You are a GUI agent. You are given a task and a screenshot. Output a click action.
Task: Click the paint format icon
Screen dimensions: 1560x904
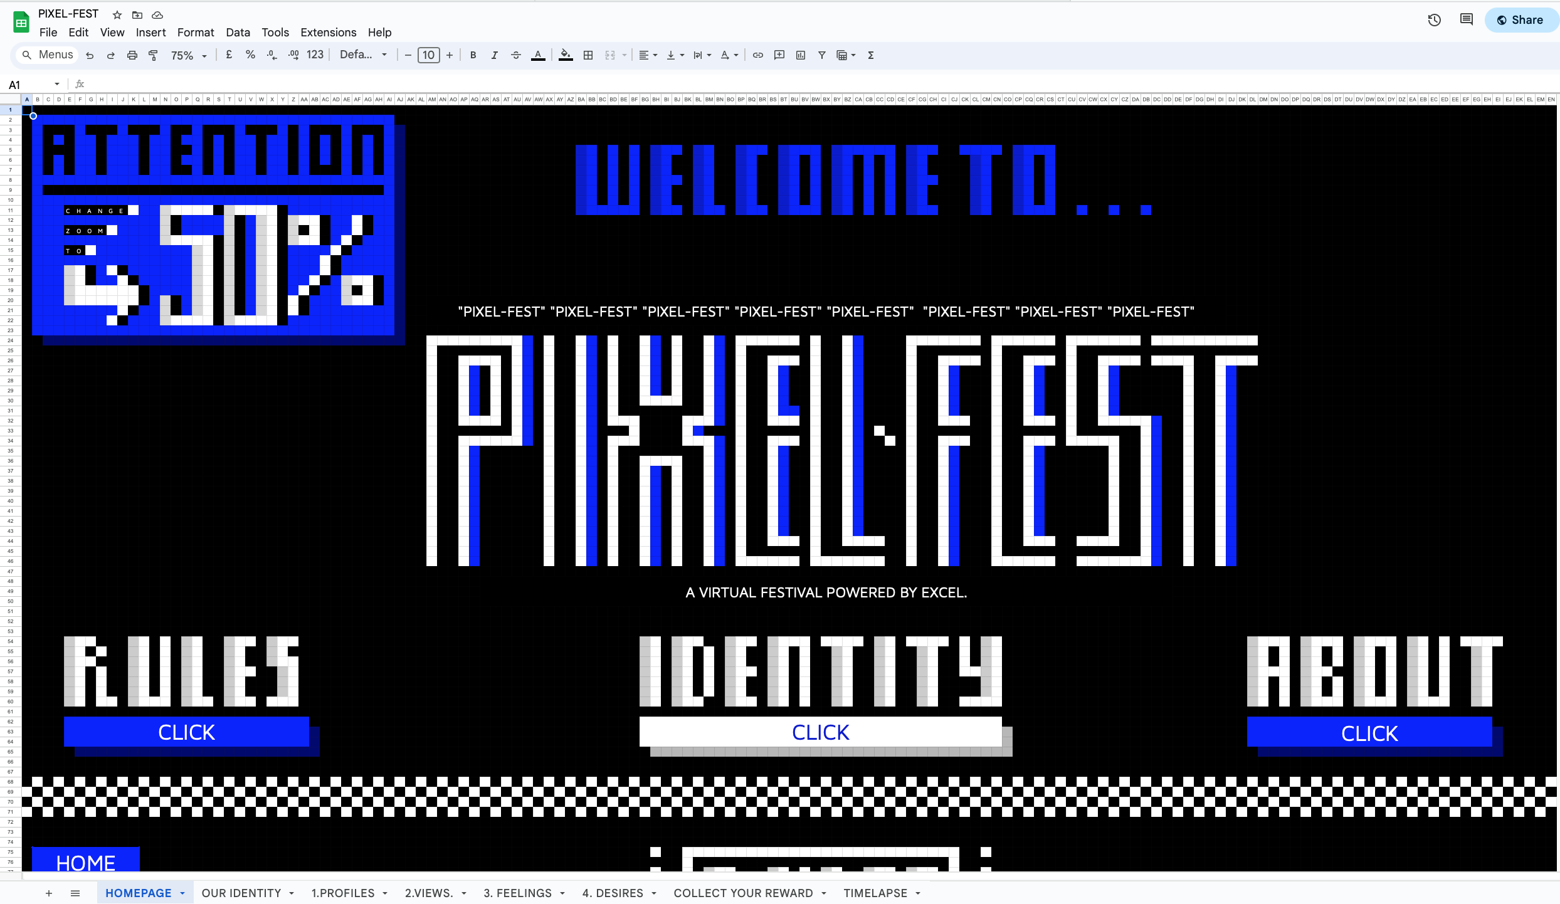(153, 55)
